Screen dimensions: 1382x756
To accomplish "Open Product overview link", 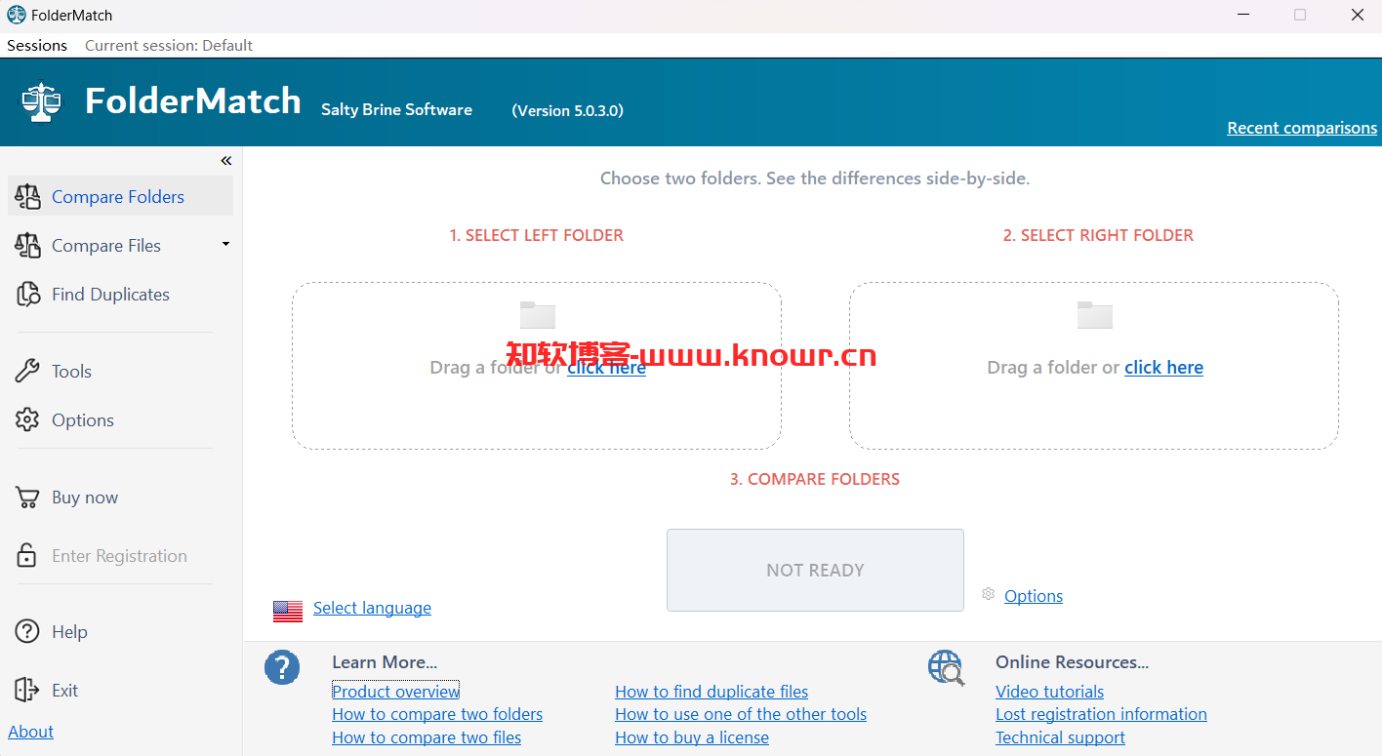I will pos(395,691).
